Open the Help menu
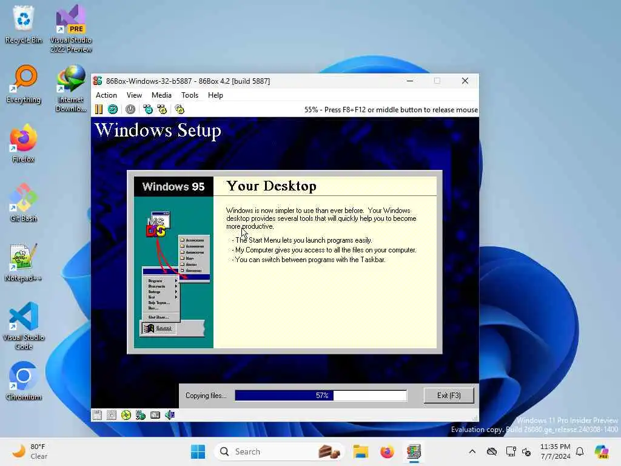This screenshot has height=466, width=621. point(215,95)
